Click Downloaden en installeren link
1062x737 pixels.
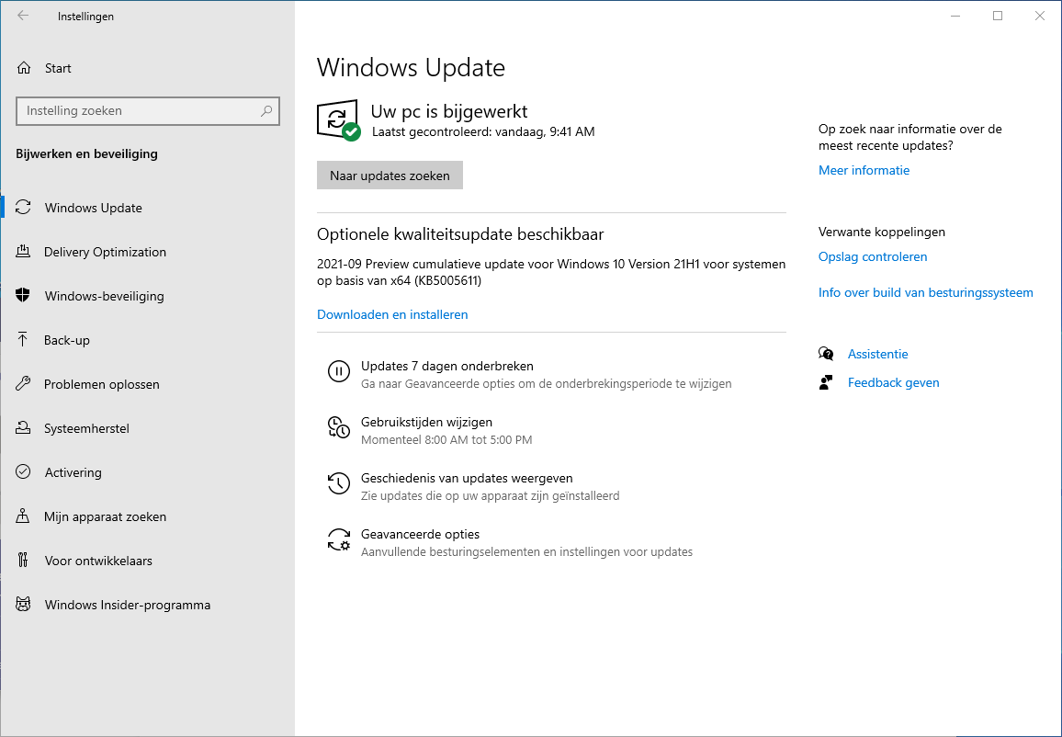(x=392, y=314)
